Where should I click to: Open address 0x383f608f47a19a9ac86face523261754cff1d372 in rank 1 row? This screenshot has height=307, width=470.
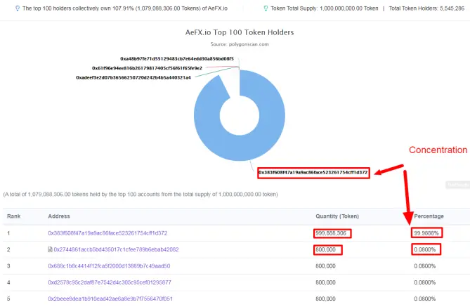point(107,233)
